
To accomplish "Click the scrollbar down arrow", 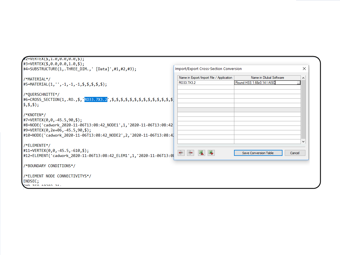I will (303, 141).
